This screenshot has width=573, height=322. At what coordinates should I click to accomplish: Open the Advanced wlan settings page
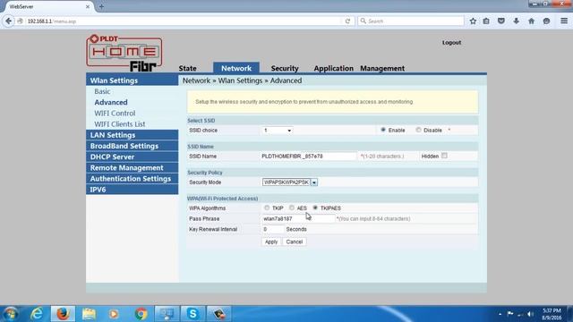(111, 102)
